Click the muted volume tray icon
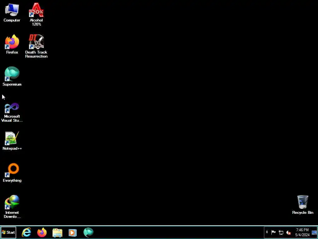 point(288,232)
